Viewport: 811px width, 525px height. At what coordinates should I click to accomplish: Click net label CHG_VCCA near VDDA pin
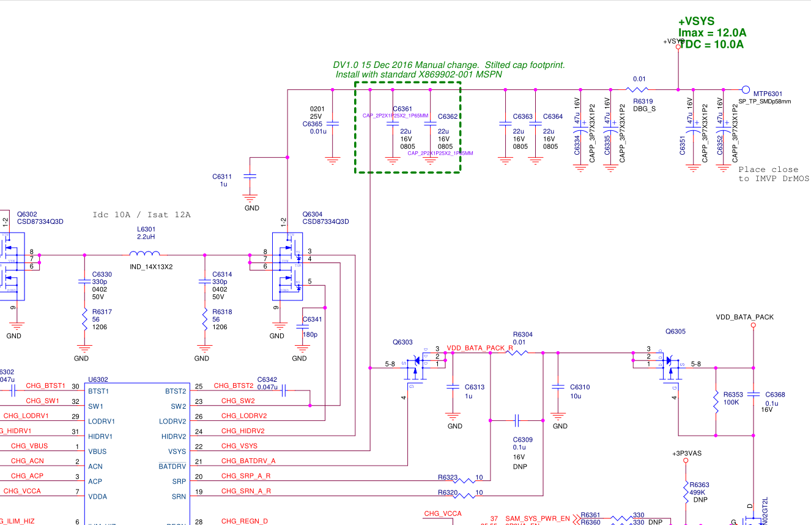tap(21, 491)
